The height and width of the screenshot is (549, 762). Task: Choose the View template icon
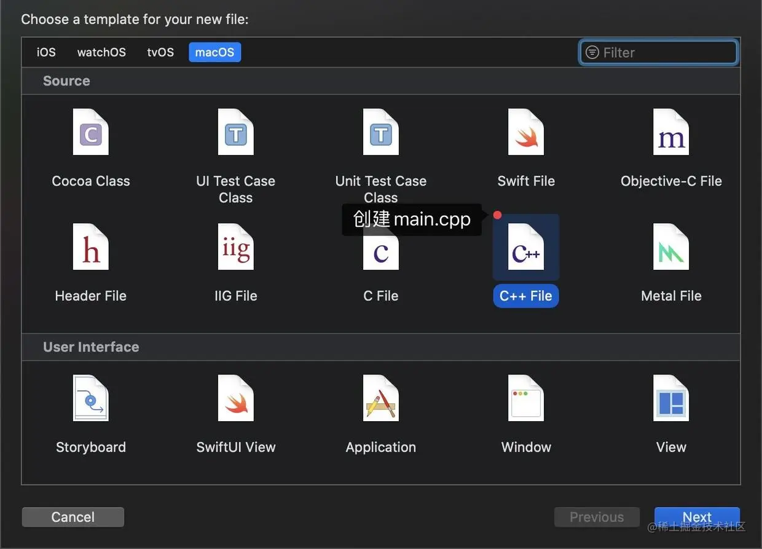(x=671, y=398)
